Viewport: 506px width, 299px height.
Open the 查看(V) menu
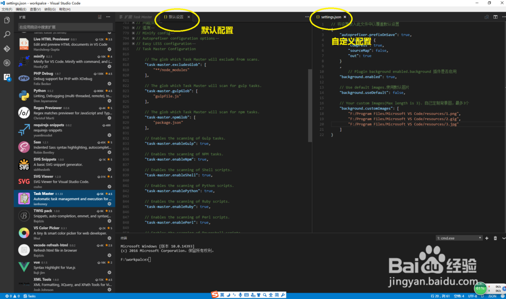tap(35, 9)
